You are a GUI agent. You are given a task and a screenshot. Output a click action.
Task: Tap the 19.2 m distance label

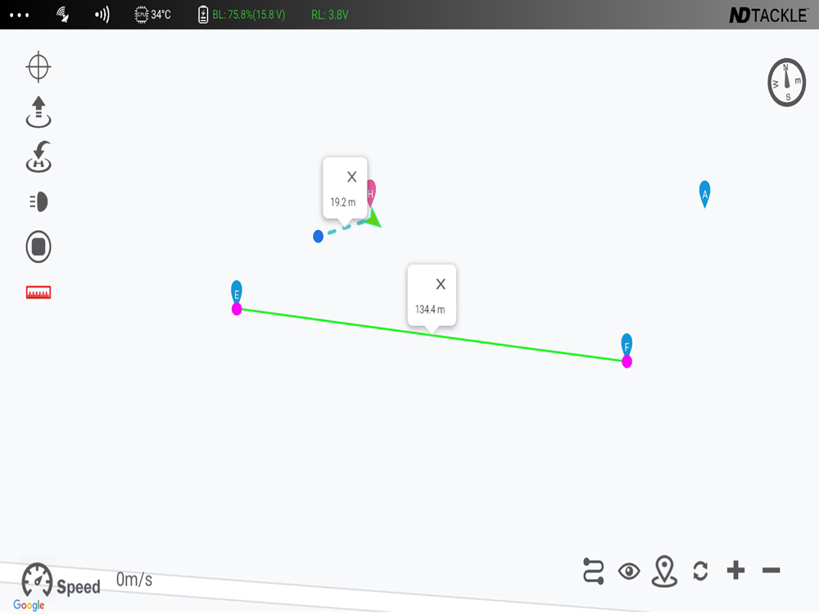coord(342,202)
